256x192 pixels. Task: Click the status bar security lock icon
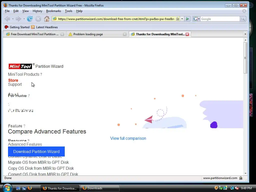pos(241,178)
